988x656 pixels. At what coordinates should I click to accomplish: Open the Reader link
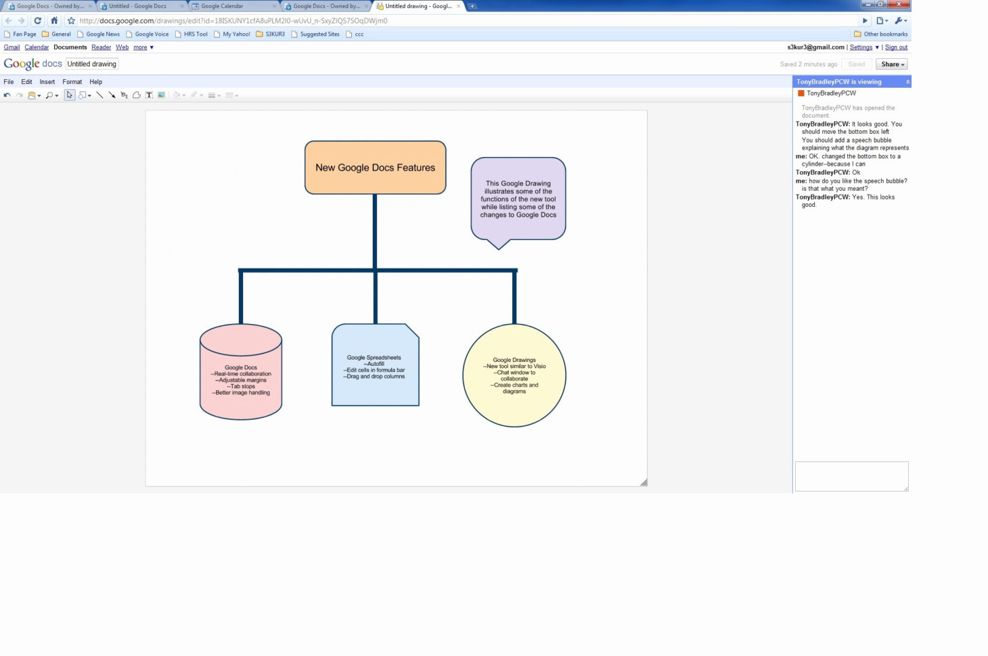[101, 47]
